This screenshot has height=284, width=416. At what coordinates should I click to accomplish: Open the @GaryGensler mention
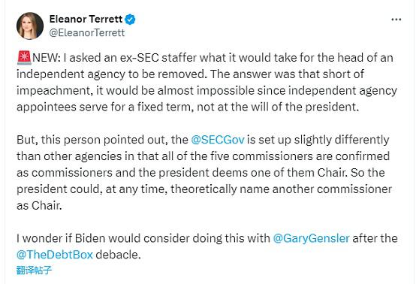point(311,238)
